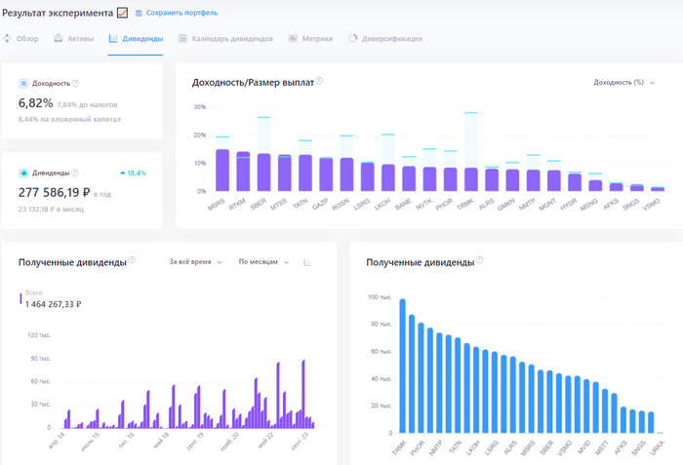This screenshot has width=683, height=465.
Task: Click help icon of right Полученные дивиденды chart
Action: 479,261
